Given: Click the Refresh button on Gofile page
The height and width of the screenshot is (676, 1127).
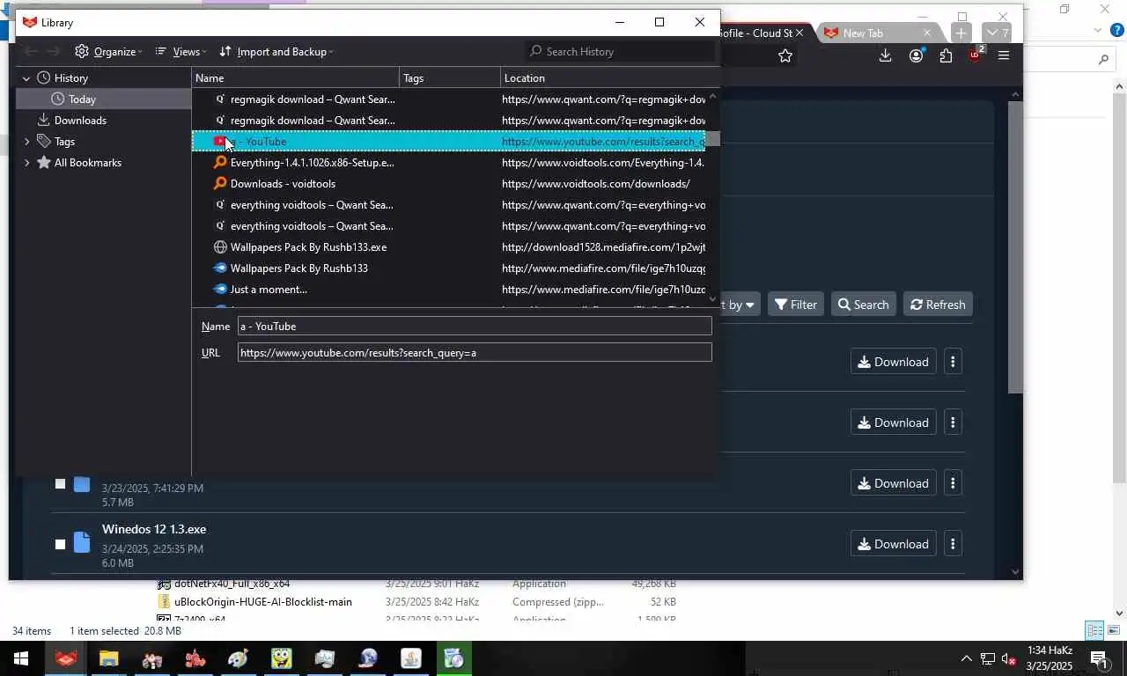Looking at the screenshot, I should pyautogui.click(x=938, y=305).
